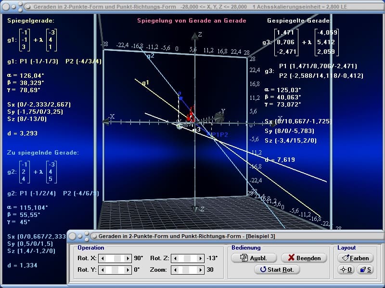
Task: Click the Operation group label
Action: [91, 248]
